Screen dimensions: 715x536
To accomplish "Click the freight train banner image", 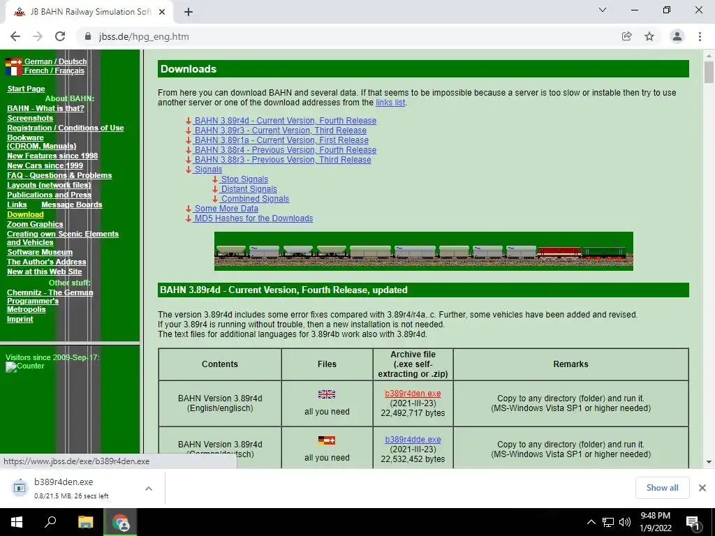I will 424,251.
